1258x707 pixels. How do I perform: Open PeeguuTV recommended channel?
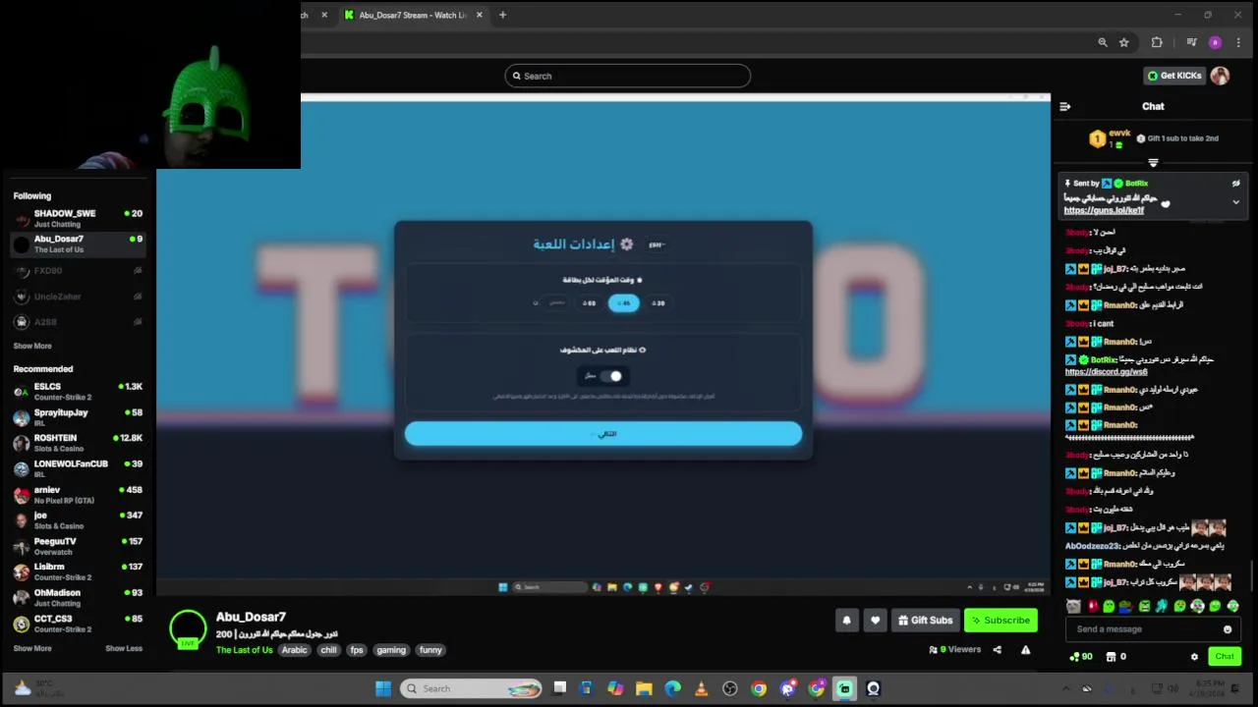pos(78,546)
